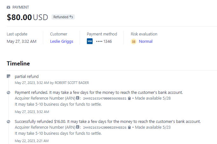217x144 pixels.
Task: Click ARN info icon in May 22 entry
Action: pos(78,127)
